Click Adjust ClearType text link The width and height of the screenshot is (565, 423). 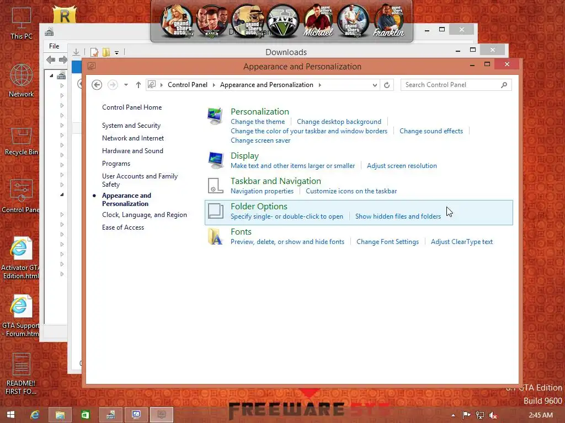point(462,242)
